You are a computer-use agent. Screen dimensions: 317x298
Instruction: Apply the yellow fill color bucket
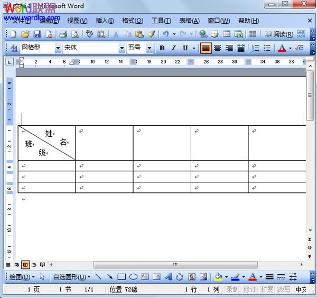218,277
